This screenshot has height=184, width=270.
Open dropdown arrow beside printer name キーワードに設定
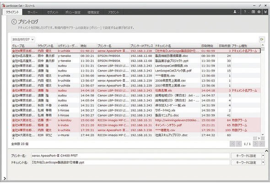263,156
